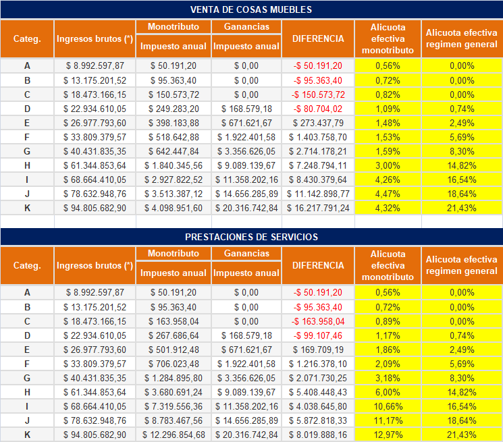This screenshot has width=503, height=442.
Task: Click Monotributo $ 150.573,72 in black text
Action: point(174,95)
